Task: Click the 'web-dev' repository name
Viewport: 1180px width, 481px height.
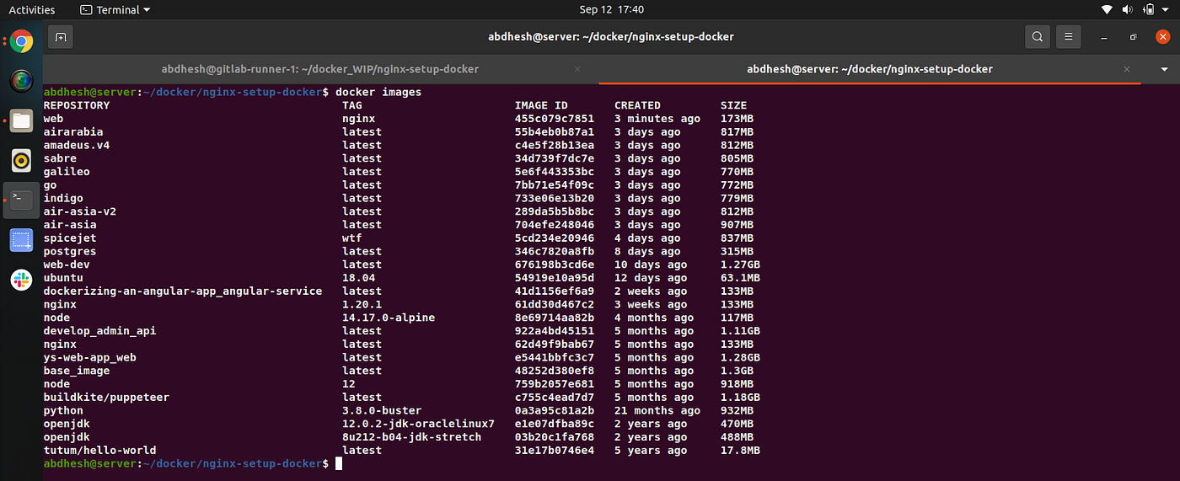Action: 67,265
